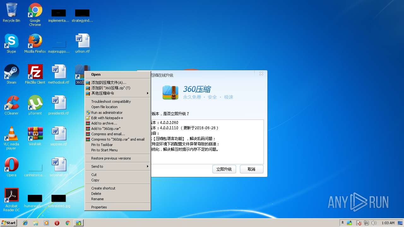This screenshot has width=404, height=227.
Task: Click the 取消 cancel button
Action: click(252, 169)
